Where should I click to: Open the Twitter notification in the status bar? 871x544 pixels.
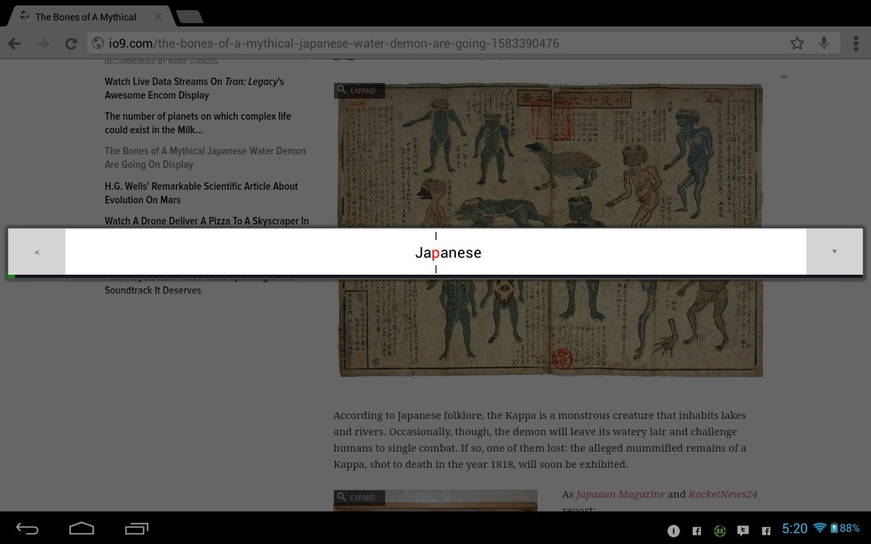tap(743, 531)
